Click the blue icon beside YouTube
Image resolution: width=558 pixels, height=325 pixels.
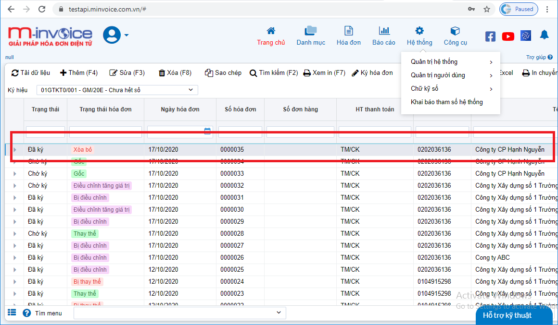(x=526, y=36)
